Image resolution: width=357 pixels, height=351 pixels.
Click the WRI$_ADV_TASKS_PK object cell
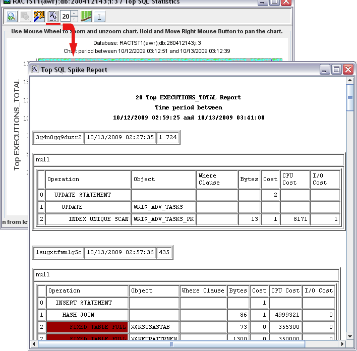point(163,219)
